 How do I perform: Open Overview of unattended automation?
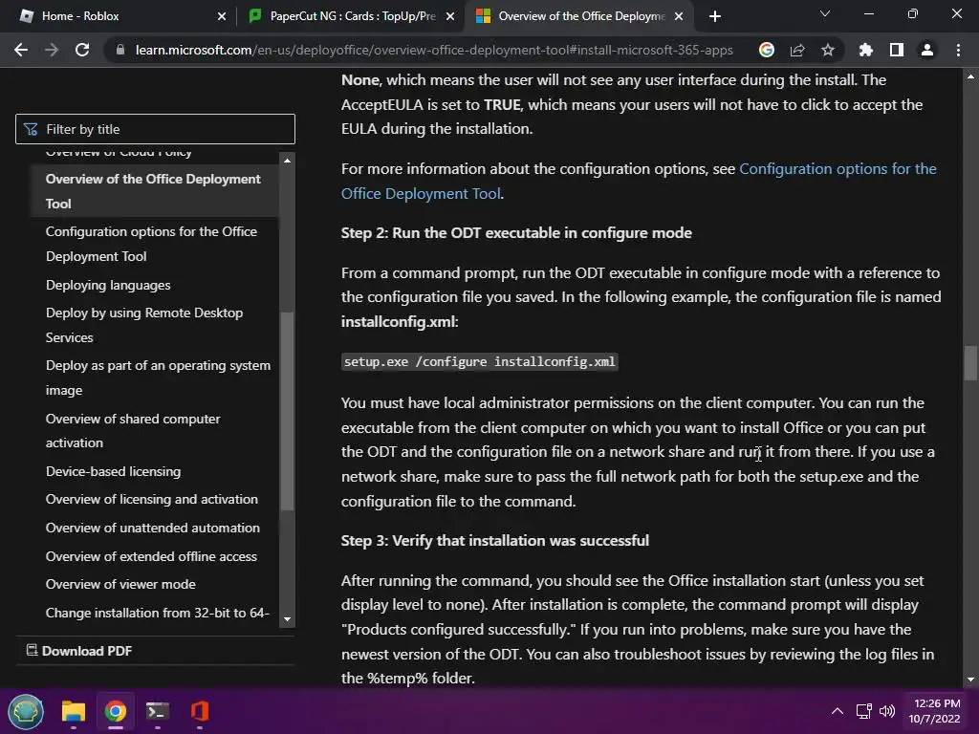click(x=152, y=528)
